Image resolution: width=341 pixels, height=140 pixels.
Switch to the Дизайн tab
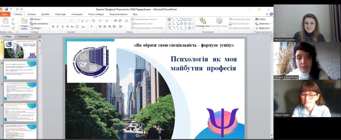point(45,14)
